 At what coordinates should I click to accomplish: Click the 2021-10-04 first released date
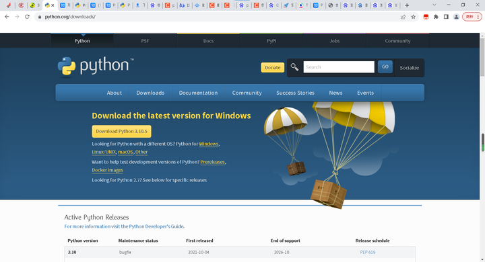[x=199, y=252]
